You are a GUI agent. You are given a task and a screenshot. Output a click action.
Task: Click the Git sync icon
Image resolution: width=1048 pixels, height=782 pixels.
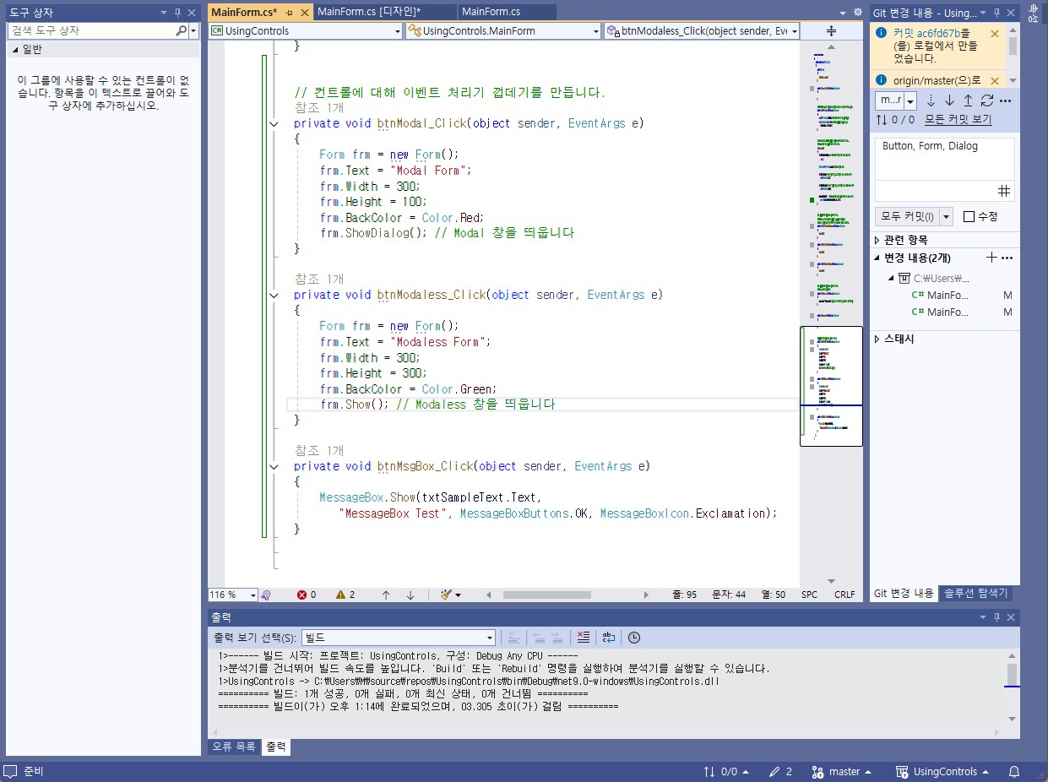(x=986, y=100)
